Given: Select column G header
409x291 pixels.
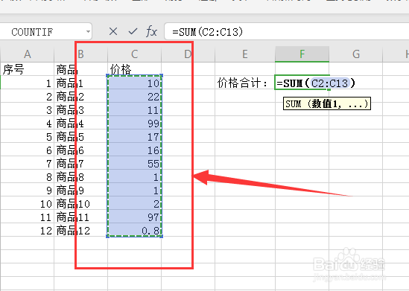Looking at the screenshot, I should click(356, 54).
